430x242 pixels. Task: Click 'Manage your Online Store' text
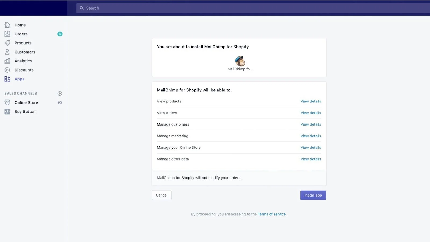tap(179, 148)
